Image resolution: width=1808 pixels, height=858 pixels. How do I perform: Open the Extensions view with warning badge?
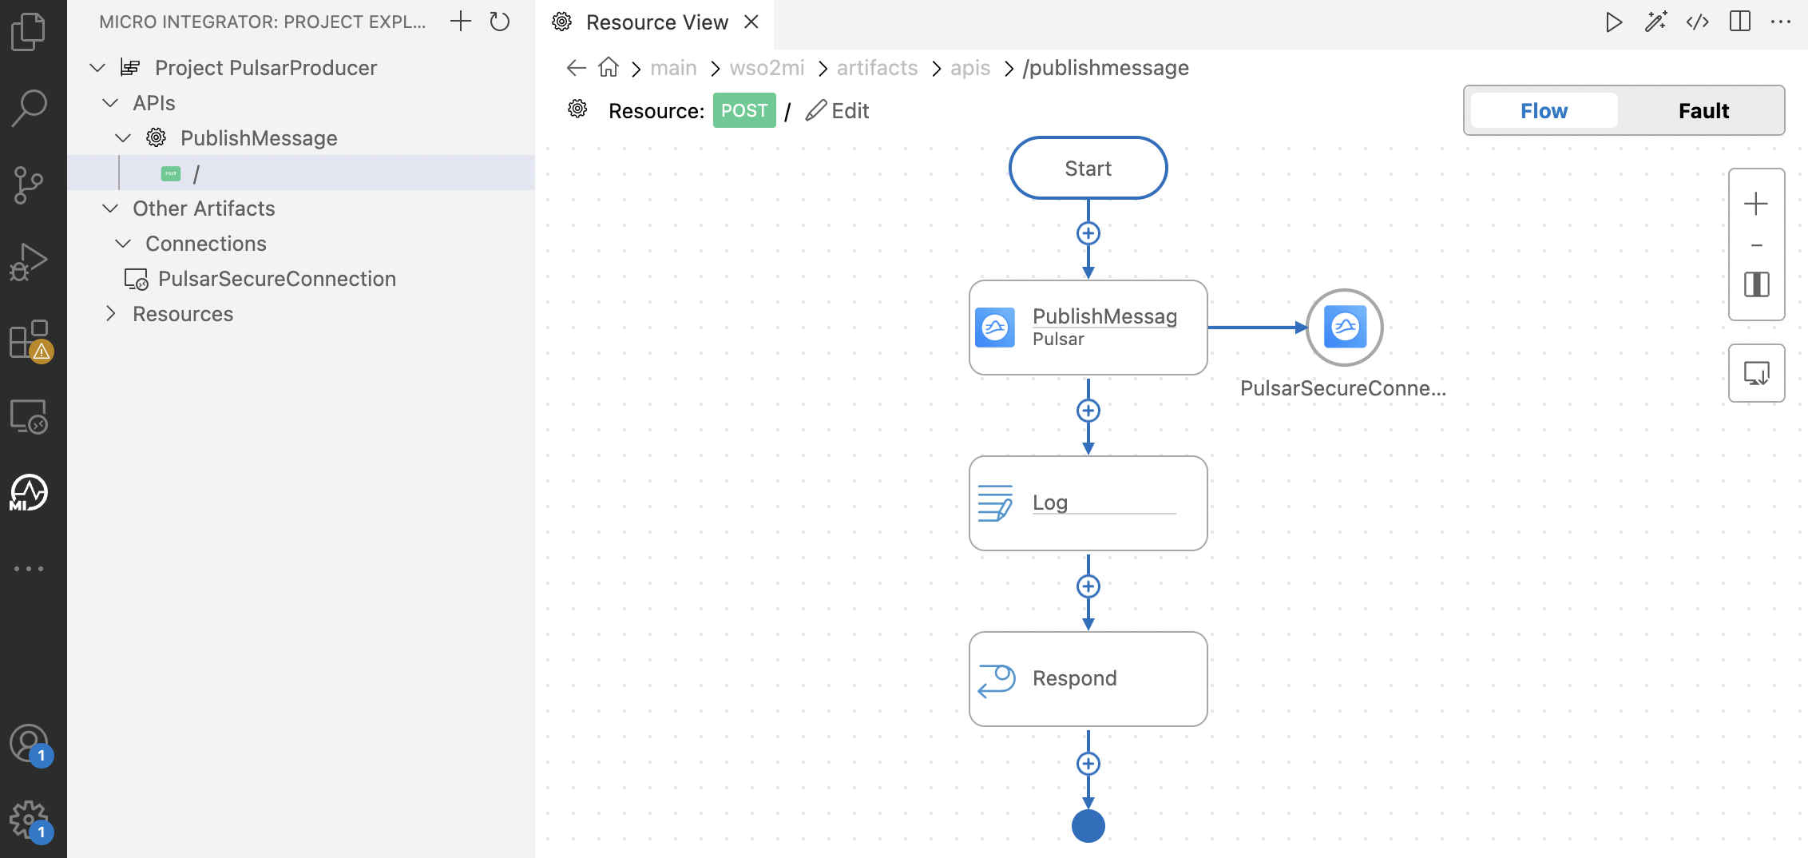coord(30,340)
